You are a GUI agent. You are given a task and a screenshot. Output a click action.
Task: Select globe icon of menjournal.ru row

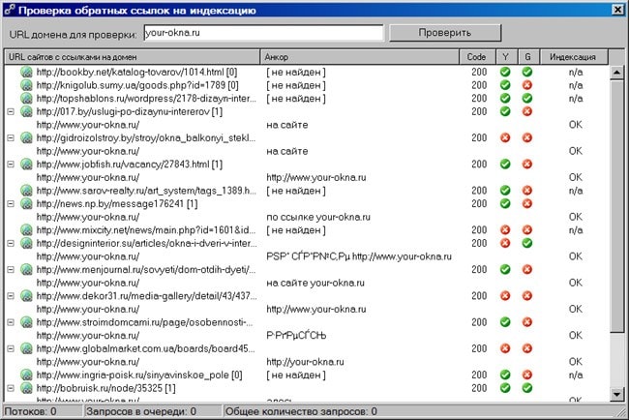click(26, 270)
